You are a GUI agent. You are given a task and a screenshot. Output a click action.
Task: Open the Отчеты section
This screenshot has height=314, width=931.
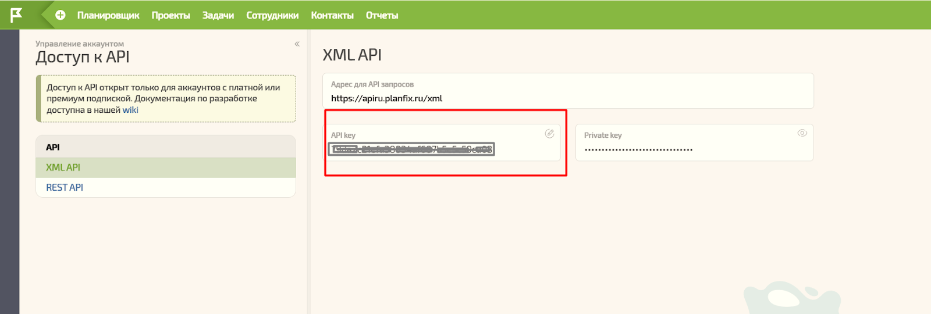[x=382, y=16]
